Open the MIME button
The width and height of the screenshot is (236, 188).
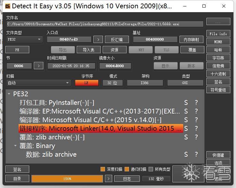click(x=218, y=42)
